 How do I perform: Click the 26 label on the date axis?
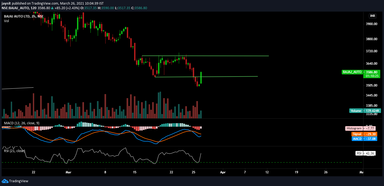click(x=326, y=172)
